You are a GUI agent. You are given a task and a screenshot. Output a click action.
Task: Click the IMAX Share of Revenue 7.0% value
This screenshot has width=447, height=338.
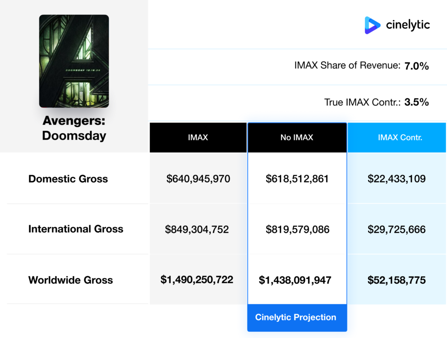pyautogui.click(x=416, y=66)
